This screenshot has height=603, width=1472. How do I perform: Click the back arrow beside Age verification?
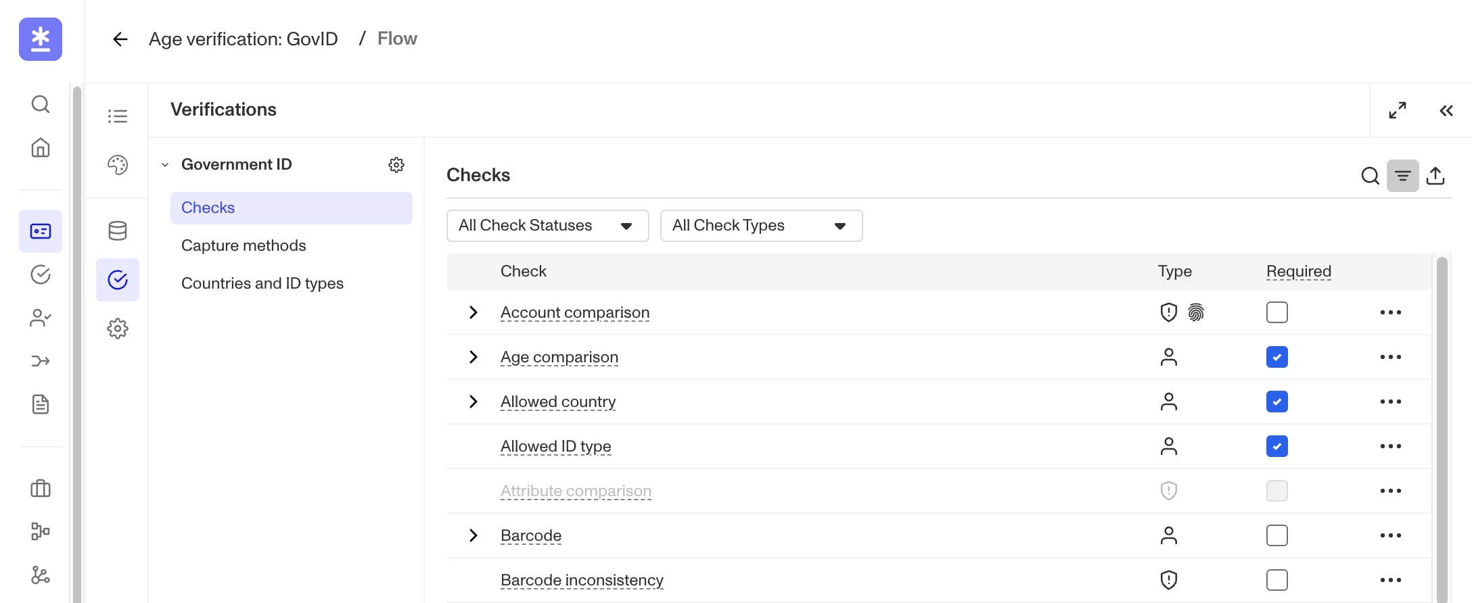click(x=120, y=39)
